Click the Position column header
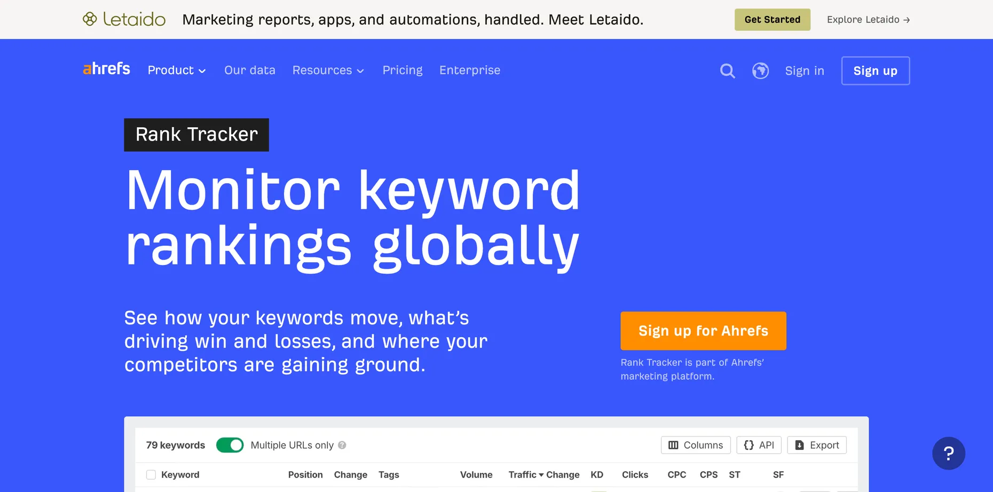Image resolution: width=993 pixels, height=492 pixels. tap(305, 474)
